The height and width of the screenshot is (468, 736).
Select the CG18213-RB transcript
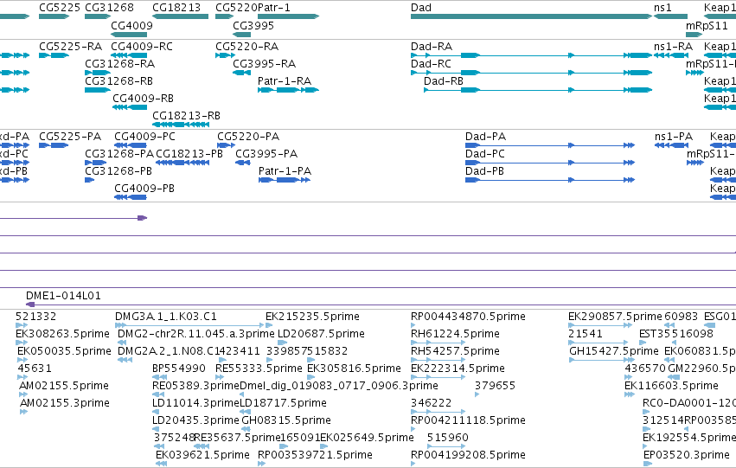[181, 125]
